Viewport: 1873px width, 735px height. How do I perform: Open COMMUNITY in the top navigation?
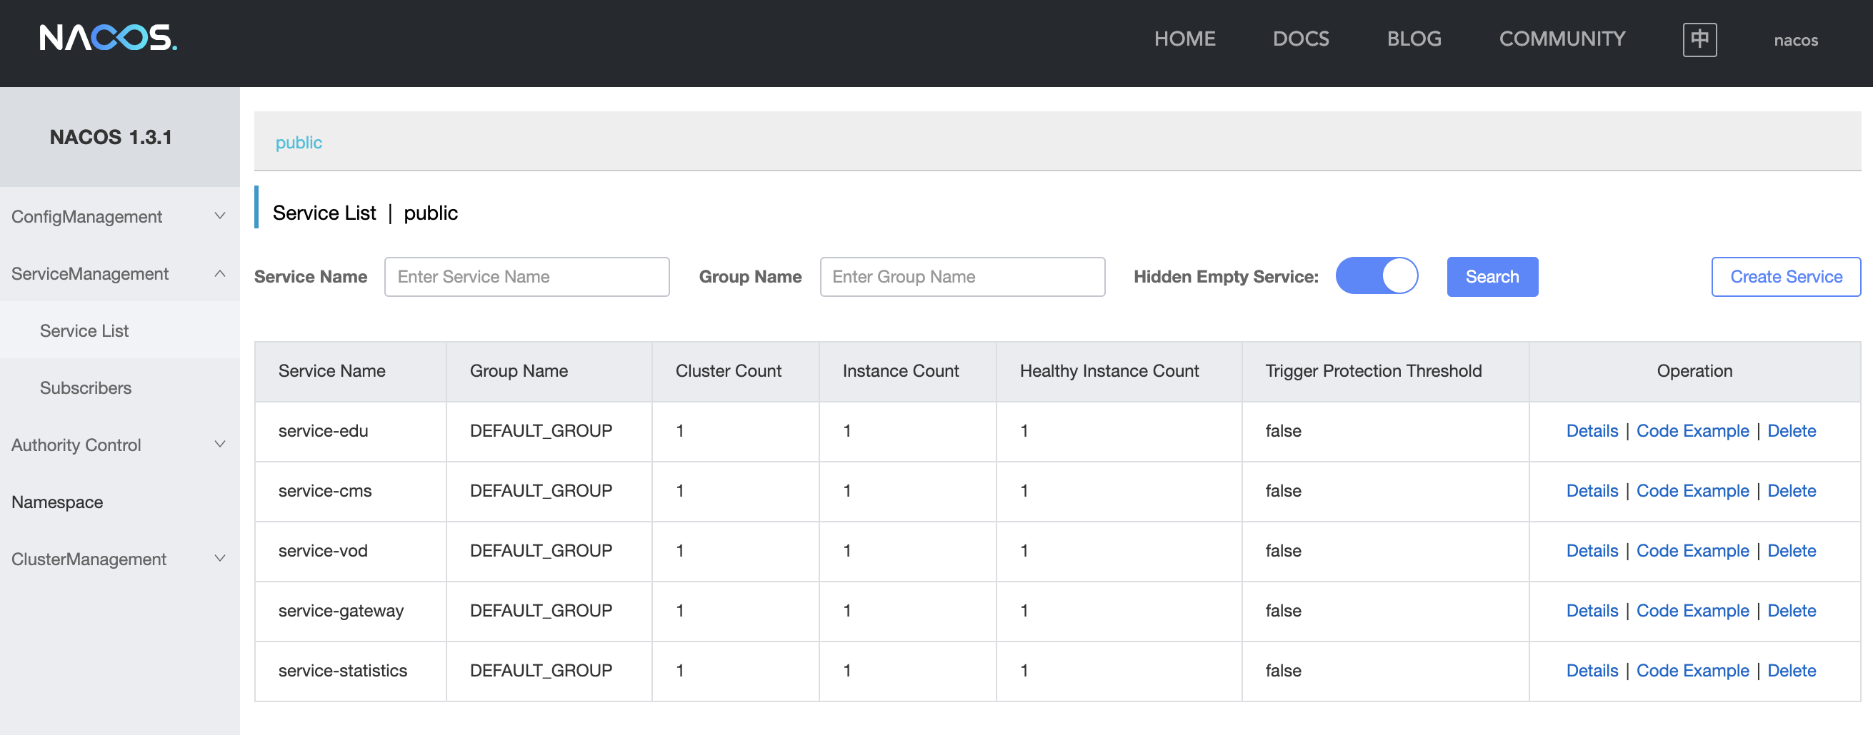(1562, 39)
